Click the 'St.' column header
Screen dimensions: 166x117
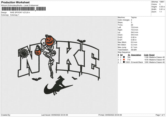coord(129,55)
